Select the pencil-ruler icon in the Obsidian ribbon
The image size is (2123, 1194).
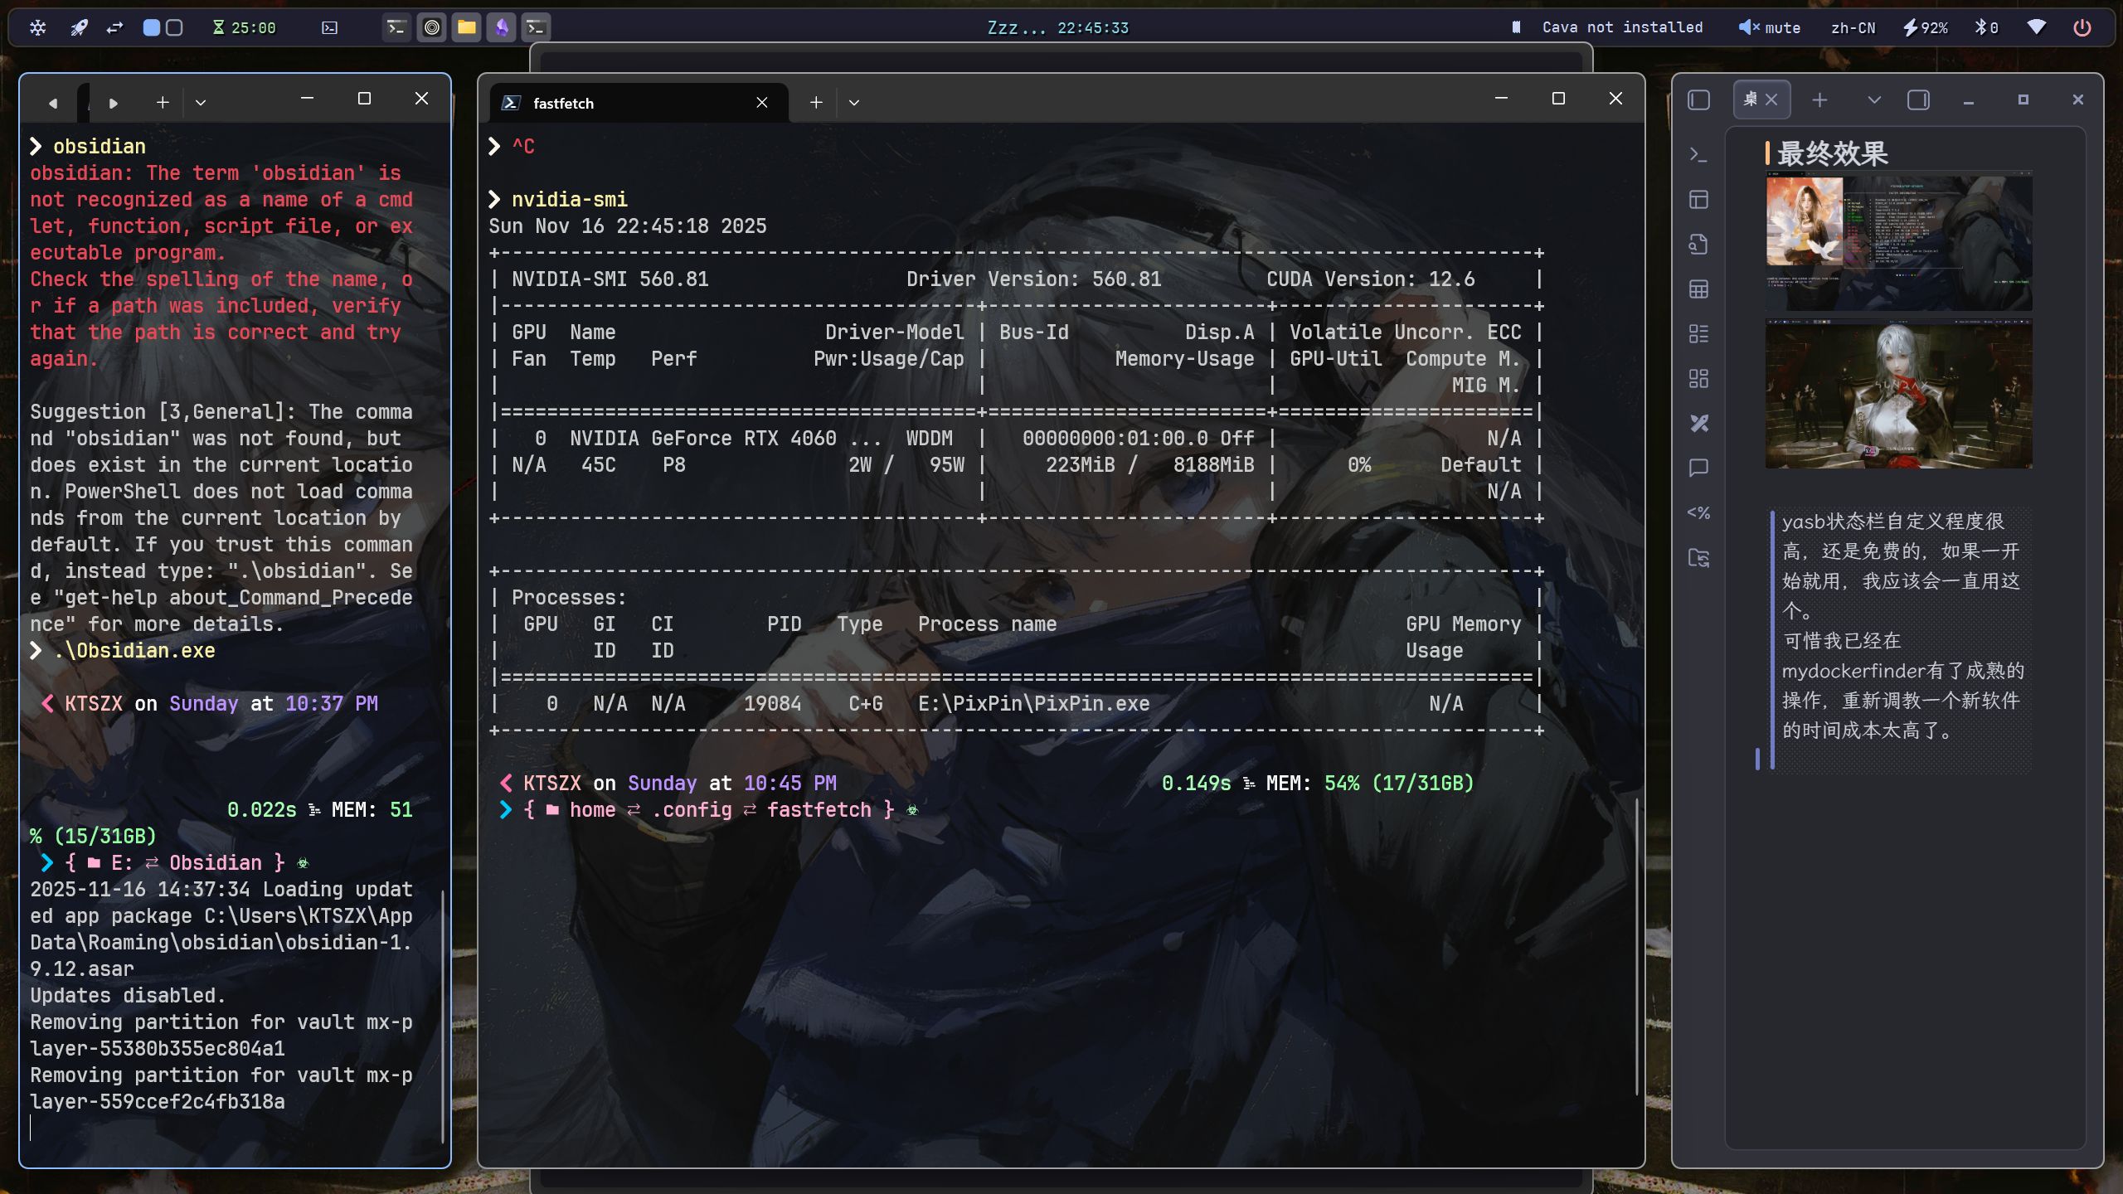(x=1698, y=424)
